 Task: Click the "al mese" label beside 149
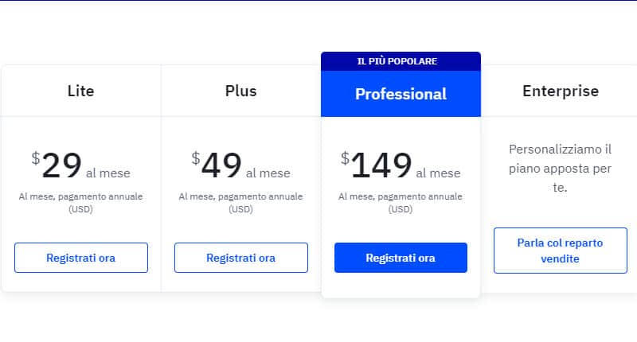point(439,173)
